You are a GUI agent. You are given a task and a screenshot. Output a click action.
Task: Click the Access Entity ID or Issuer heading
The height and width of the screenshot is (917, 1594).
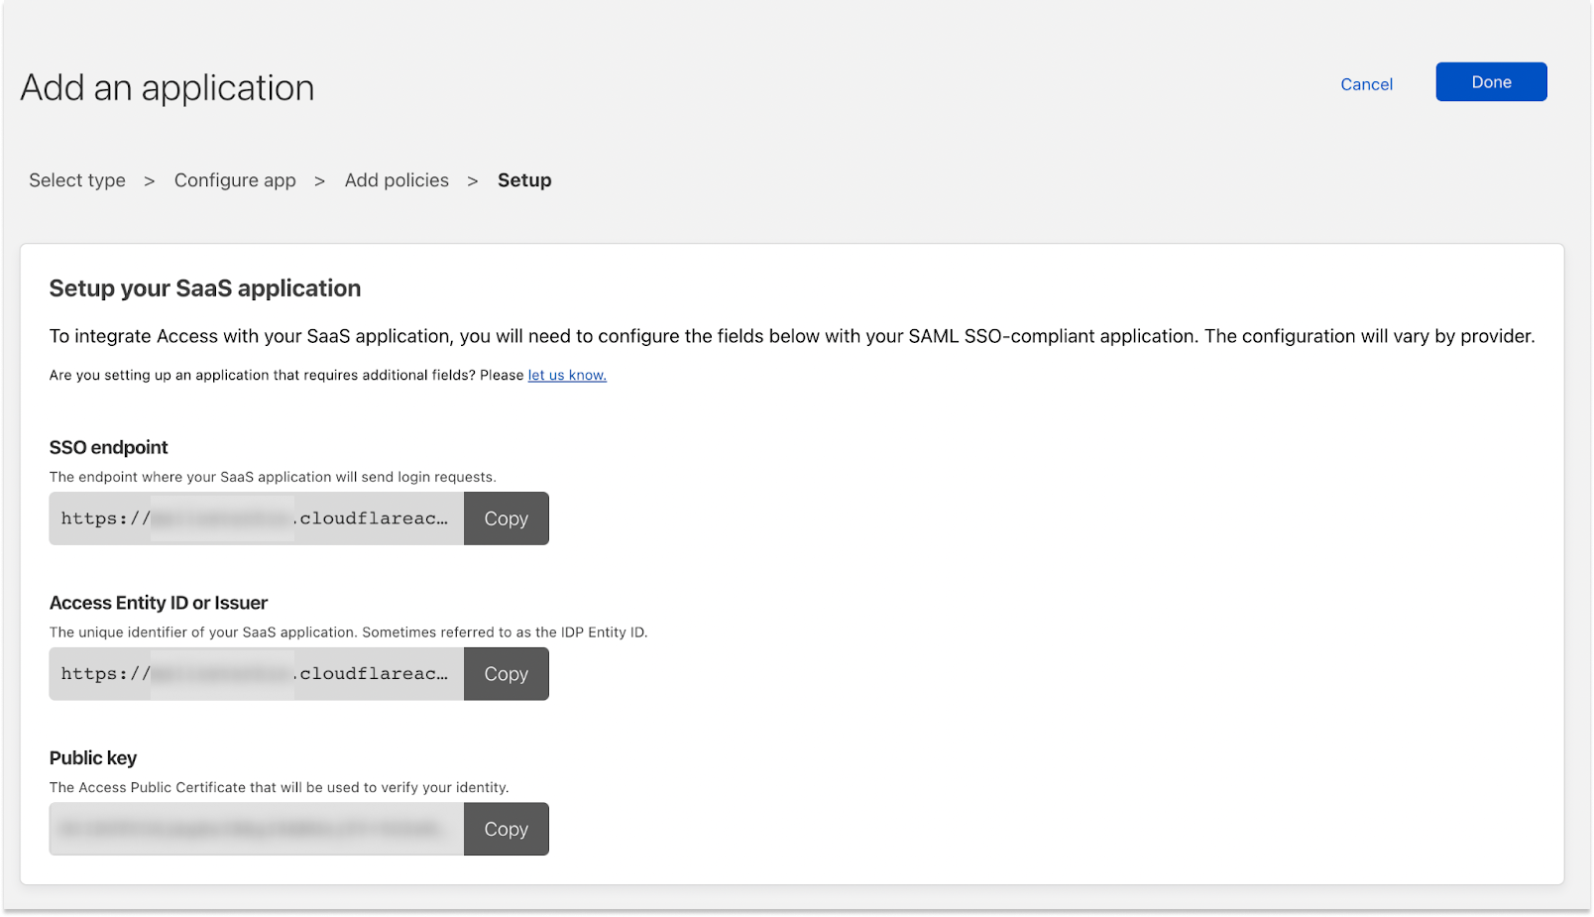[x=159, y=602]
